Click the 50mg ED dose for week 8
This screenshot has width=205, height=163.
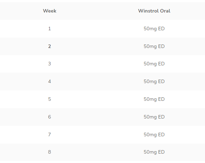coord(154,152)
